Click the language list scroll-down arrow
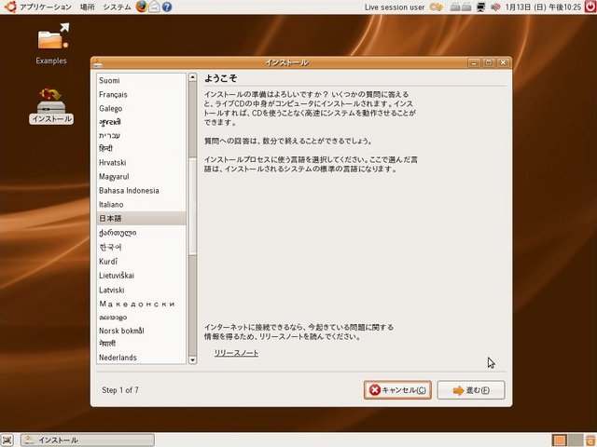 click(x=193, y=359)
